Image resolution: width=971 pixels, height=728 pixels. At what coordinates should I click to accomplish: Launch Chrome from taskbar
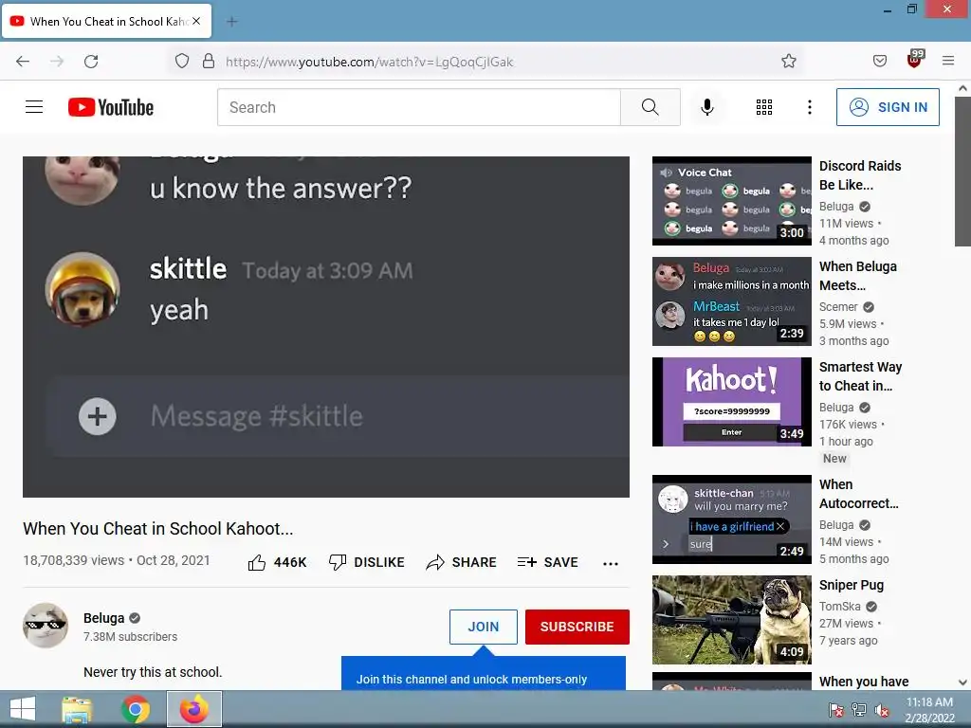(136, 709)
